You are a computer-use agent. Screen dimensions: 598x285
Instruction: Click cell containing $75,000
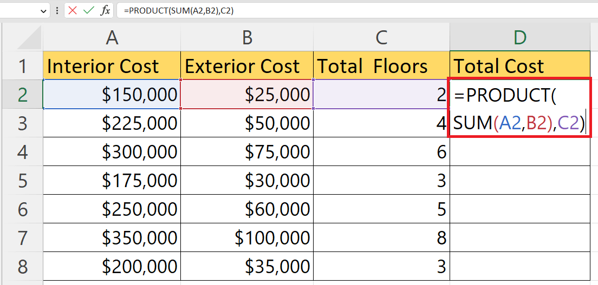[x=247, y=151]
